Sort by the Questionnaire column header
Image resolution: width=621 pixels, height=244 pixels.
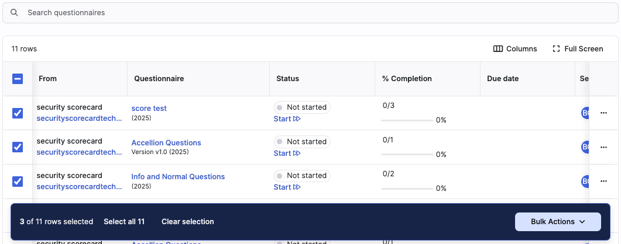point(159,79)
